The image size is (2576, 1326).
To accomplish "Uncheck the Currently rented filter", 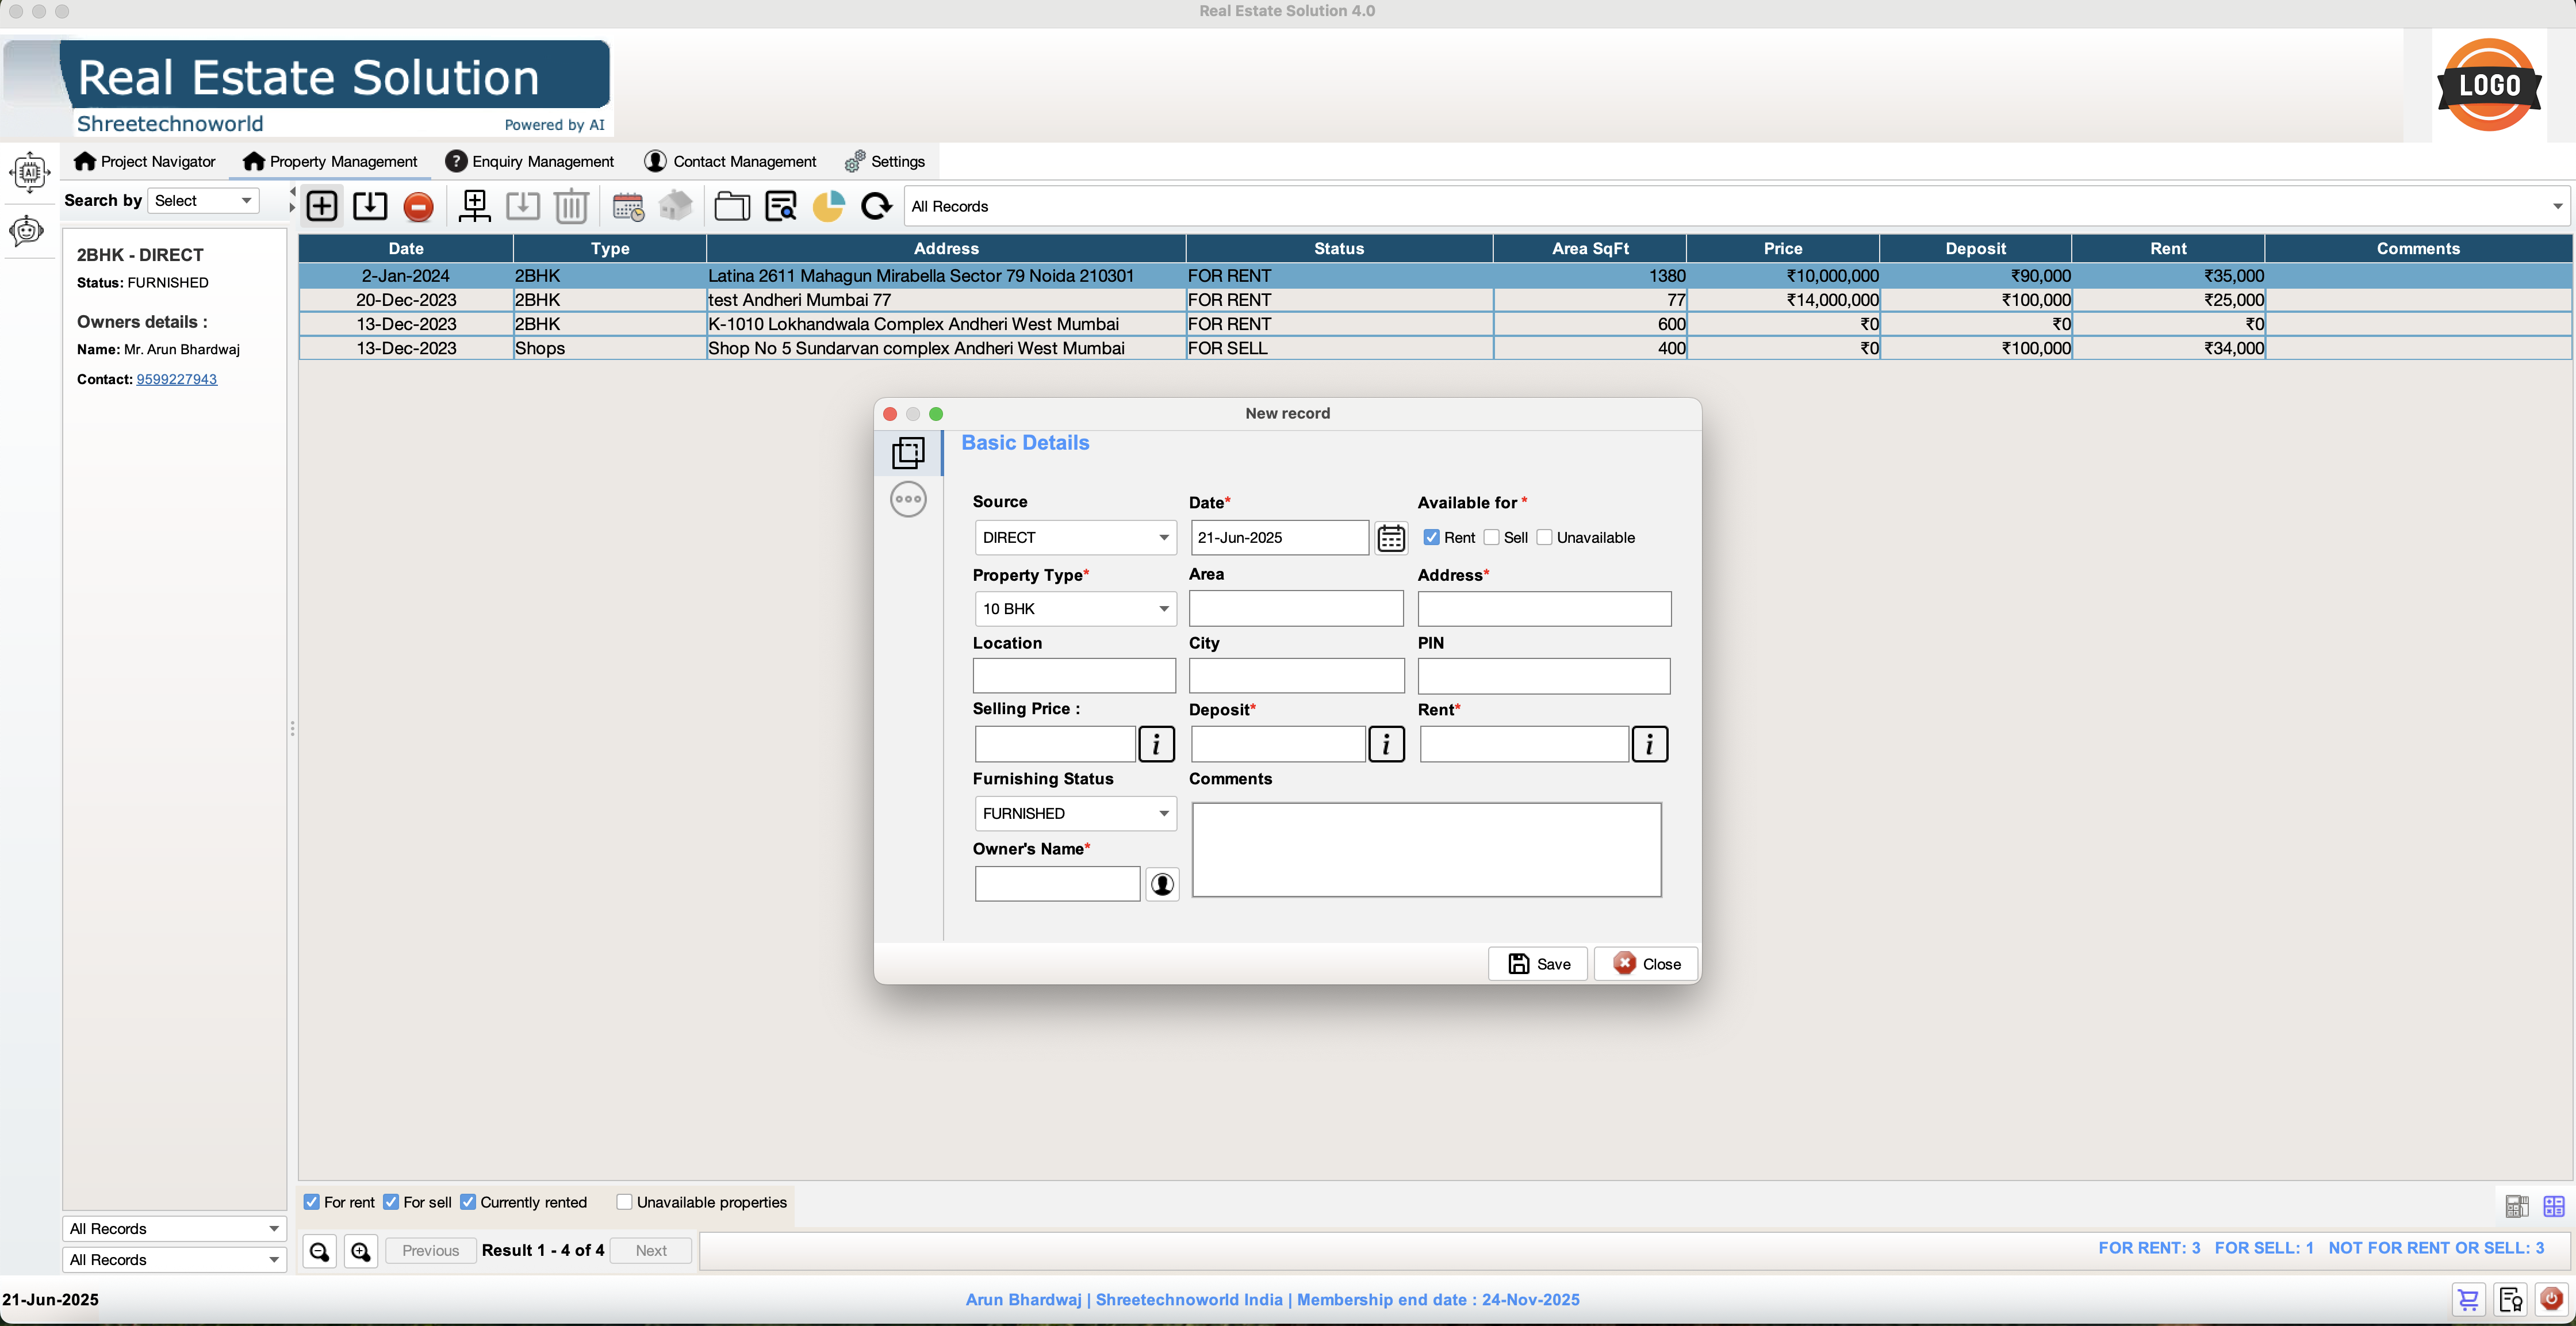I will point(470,1202).
